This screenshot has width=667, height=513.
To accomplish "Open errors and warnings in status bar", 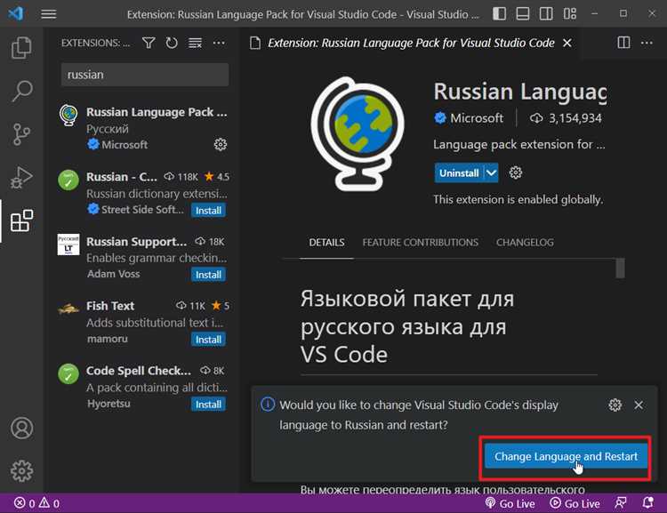I will click(x=36, y=503).
